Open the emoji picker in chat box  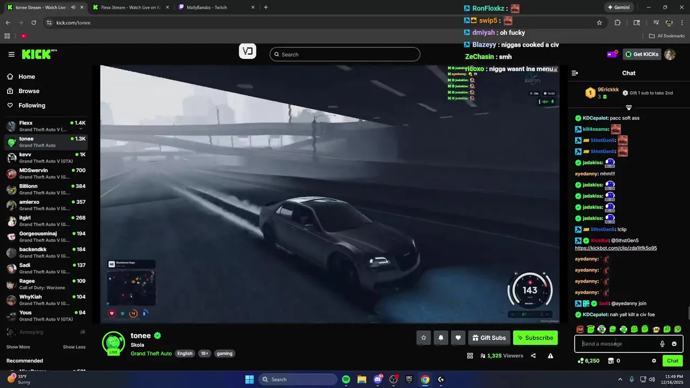[x=674, y=344]
